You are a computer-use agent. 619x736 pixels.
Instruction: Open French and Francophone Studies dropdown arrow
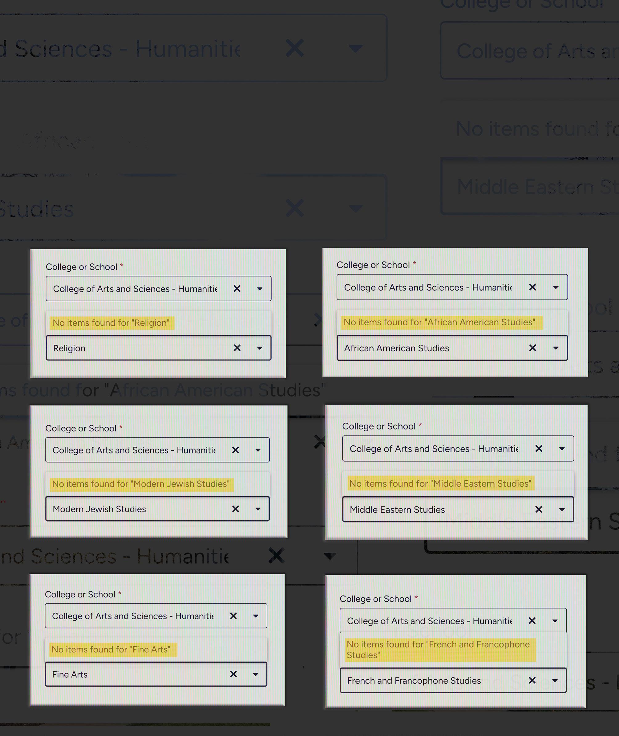[x=555, y=681]
